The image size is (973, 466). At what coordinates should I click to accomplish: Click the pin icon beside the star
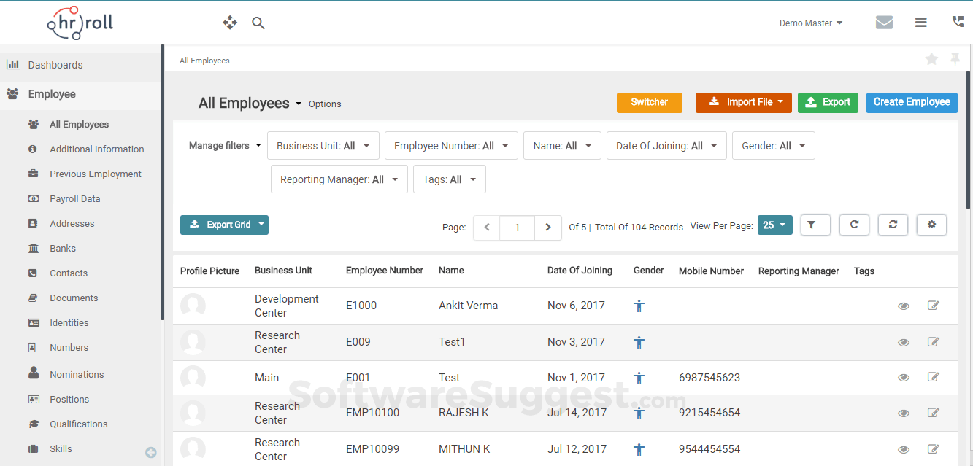pyautogui.click(x=955, y=60)
